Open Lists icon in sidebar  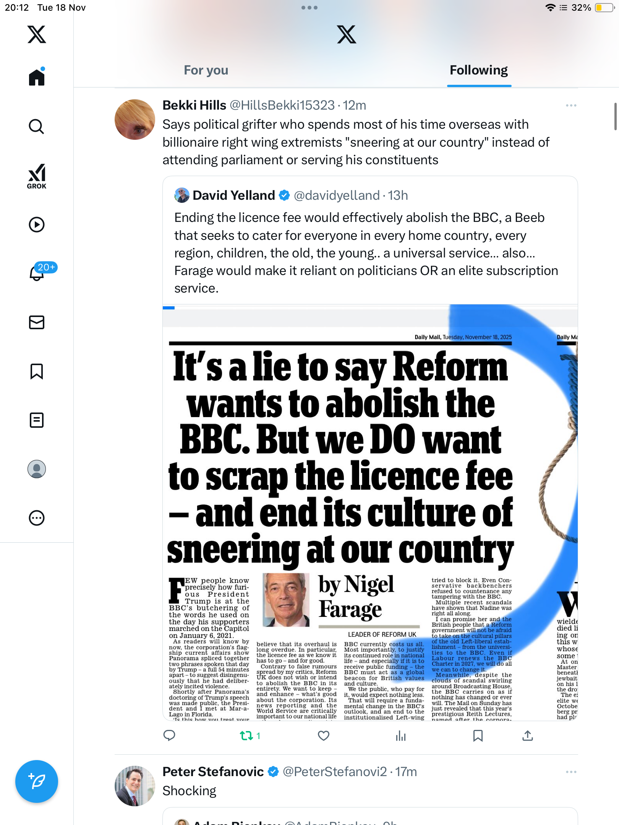pos(37,420)
